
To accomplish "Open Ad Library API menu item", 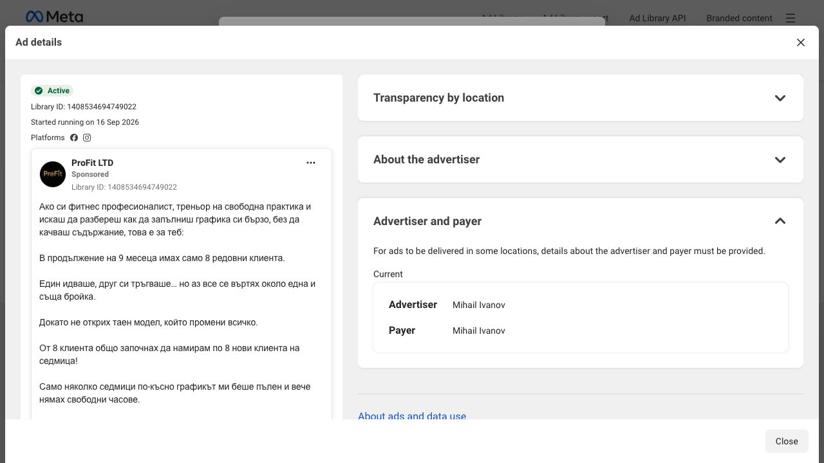I will pyautogui.click(x=657, y=18).
